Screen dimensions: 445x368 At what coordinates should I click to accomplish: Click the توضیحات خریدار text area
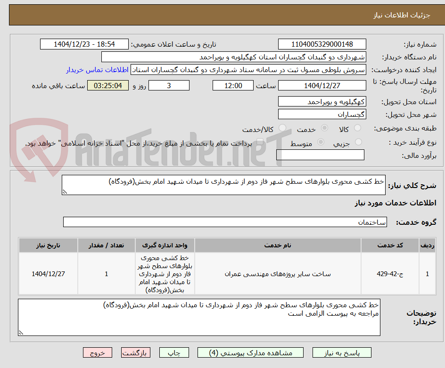point(199,317)
